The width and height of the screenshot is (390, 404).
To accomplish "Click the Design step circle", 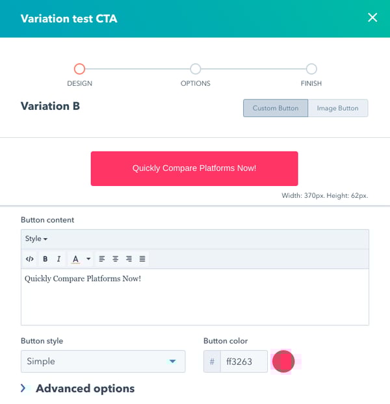I will pyautogui.click(x=79, y=69).
